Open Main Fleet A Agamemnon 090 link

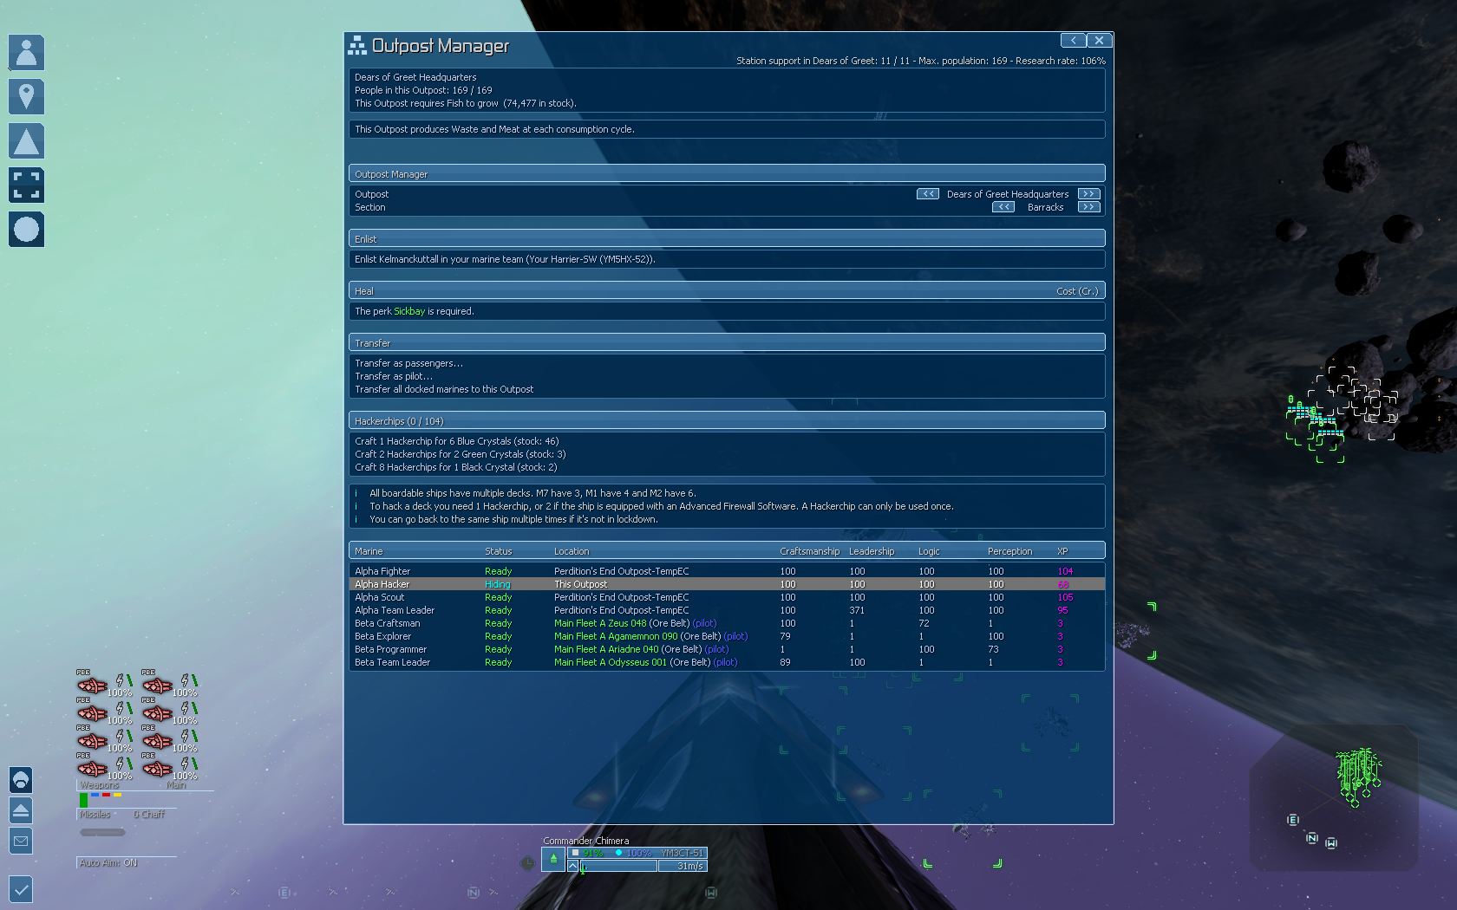[616, 636]
